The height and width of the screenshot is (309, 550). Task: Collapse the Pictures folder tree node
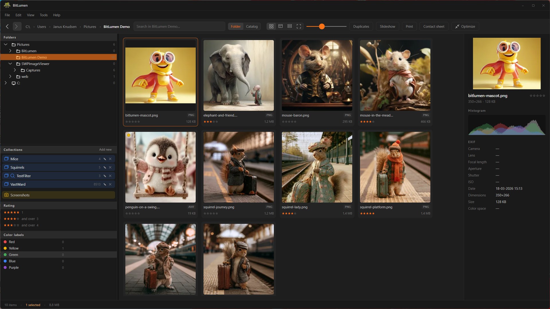(x=6, y=44)
